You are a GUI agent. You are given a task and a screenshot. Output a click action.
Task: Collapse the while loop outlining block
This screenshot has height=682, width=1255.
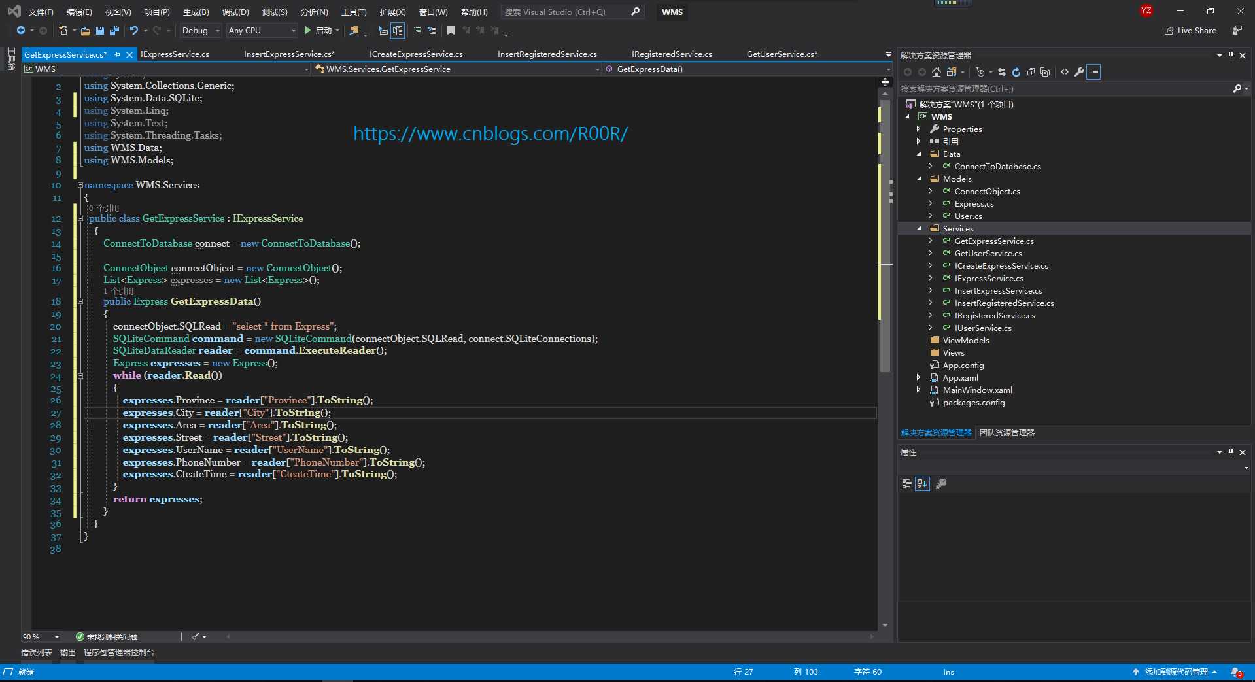[80, 376]
